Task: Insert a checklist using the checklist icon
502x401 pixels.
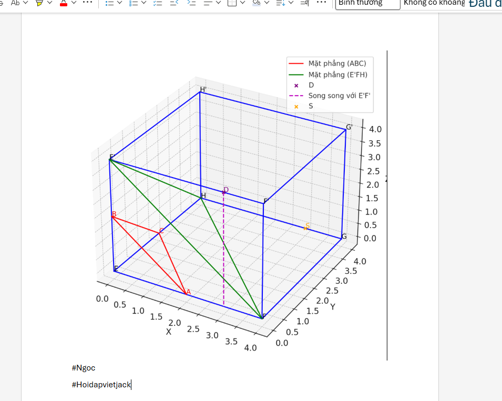Action: (158, 3)
